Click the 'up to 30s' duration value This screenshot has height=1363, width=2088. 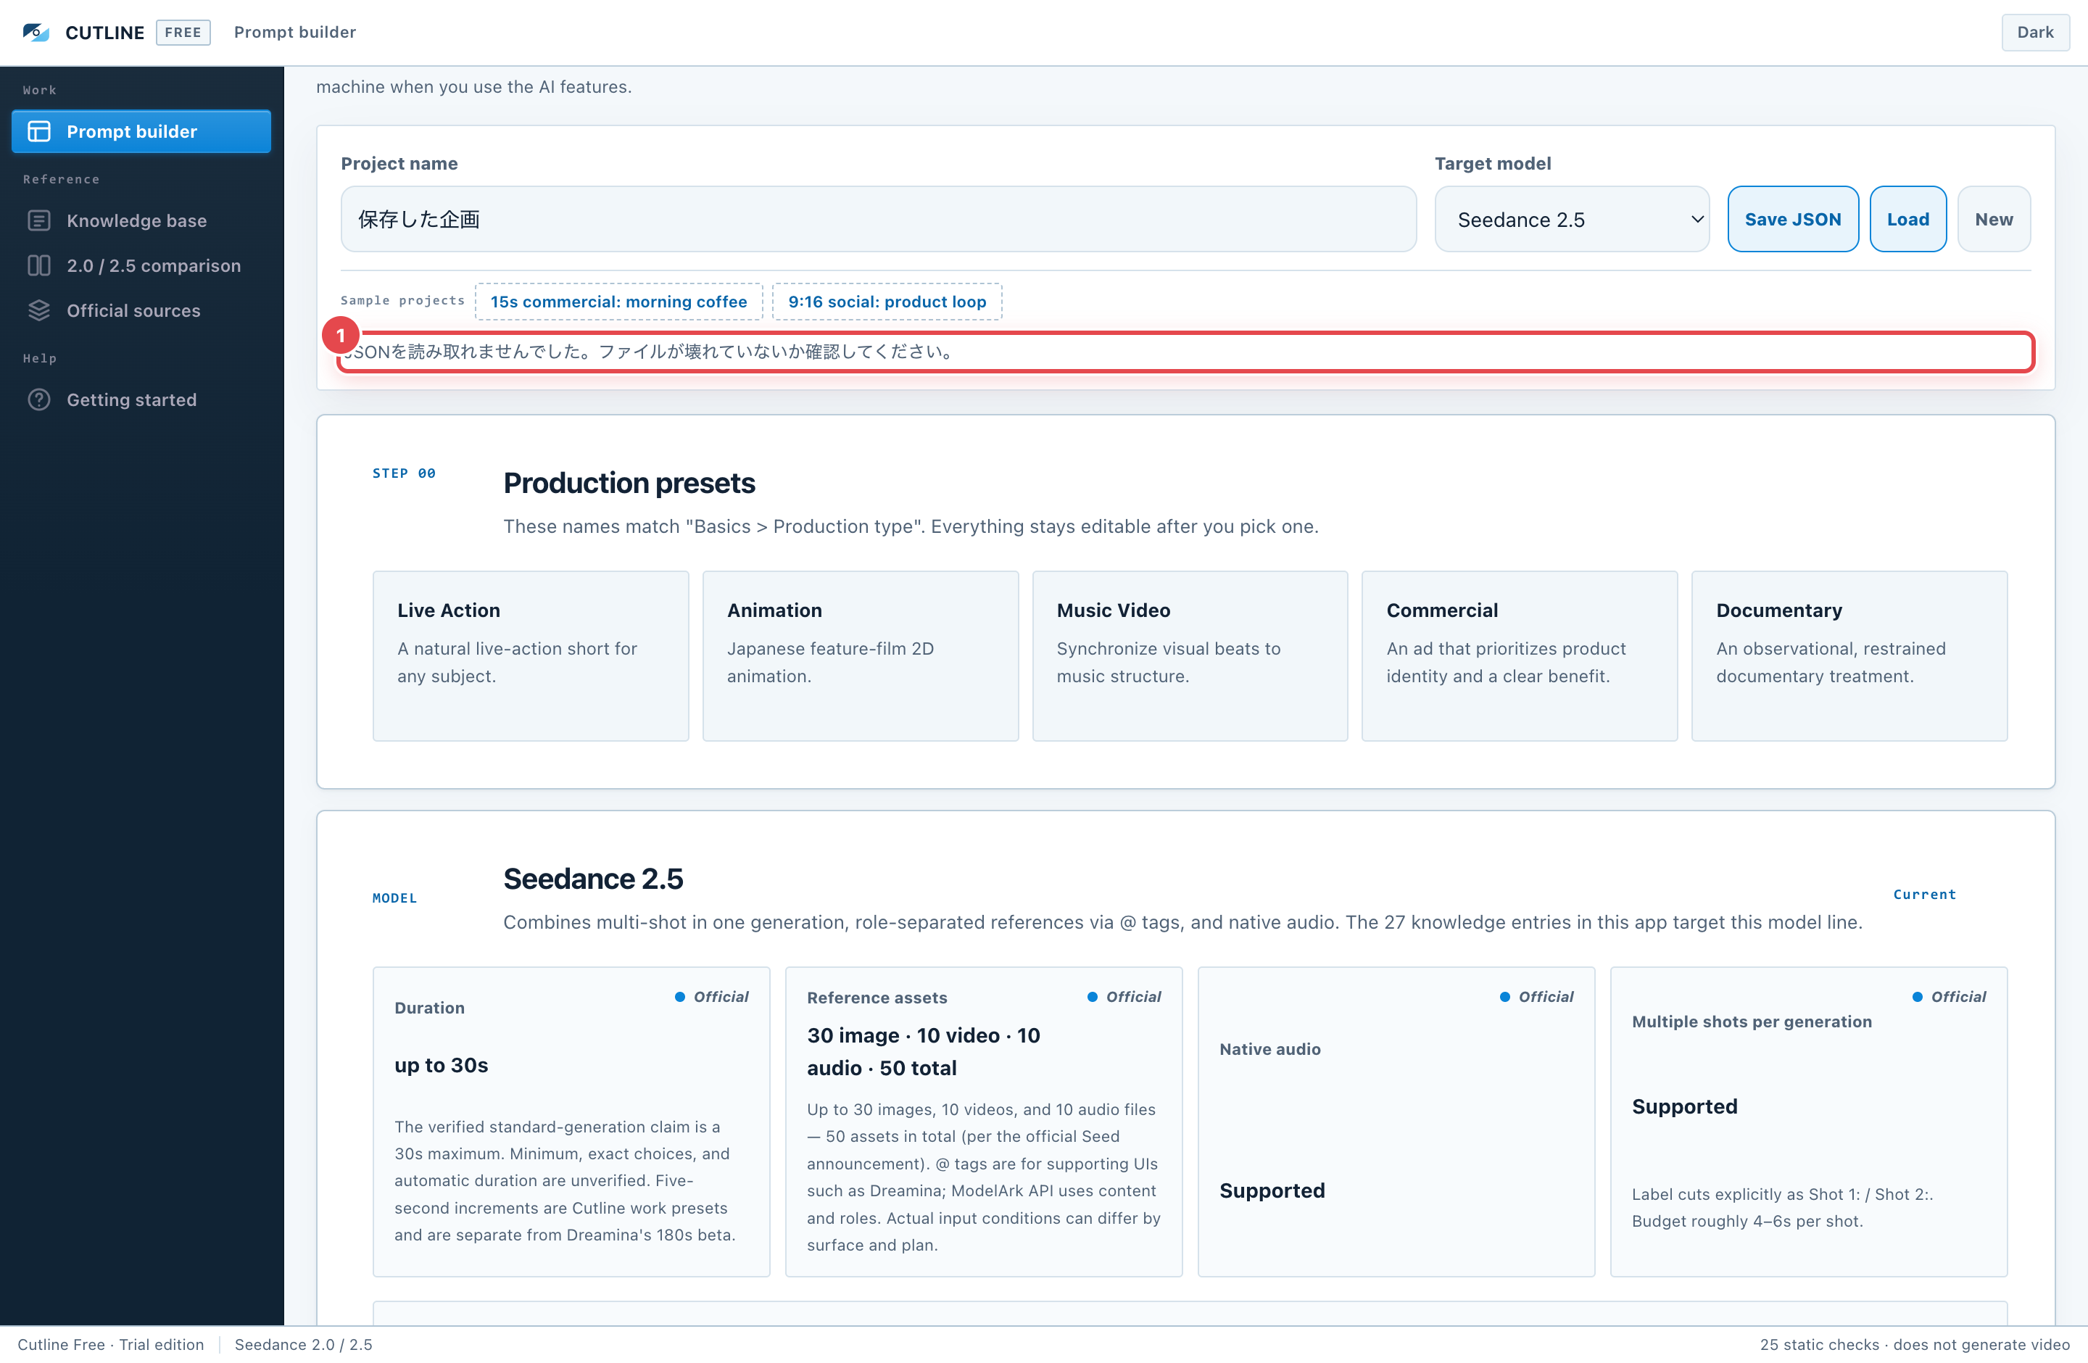tap(442, 1066)
